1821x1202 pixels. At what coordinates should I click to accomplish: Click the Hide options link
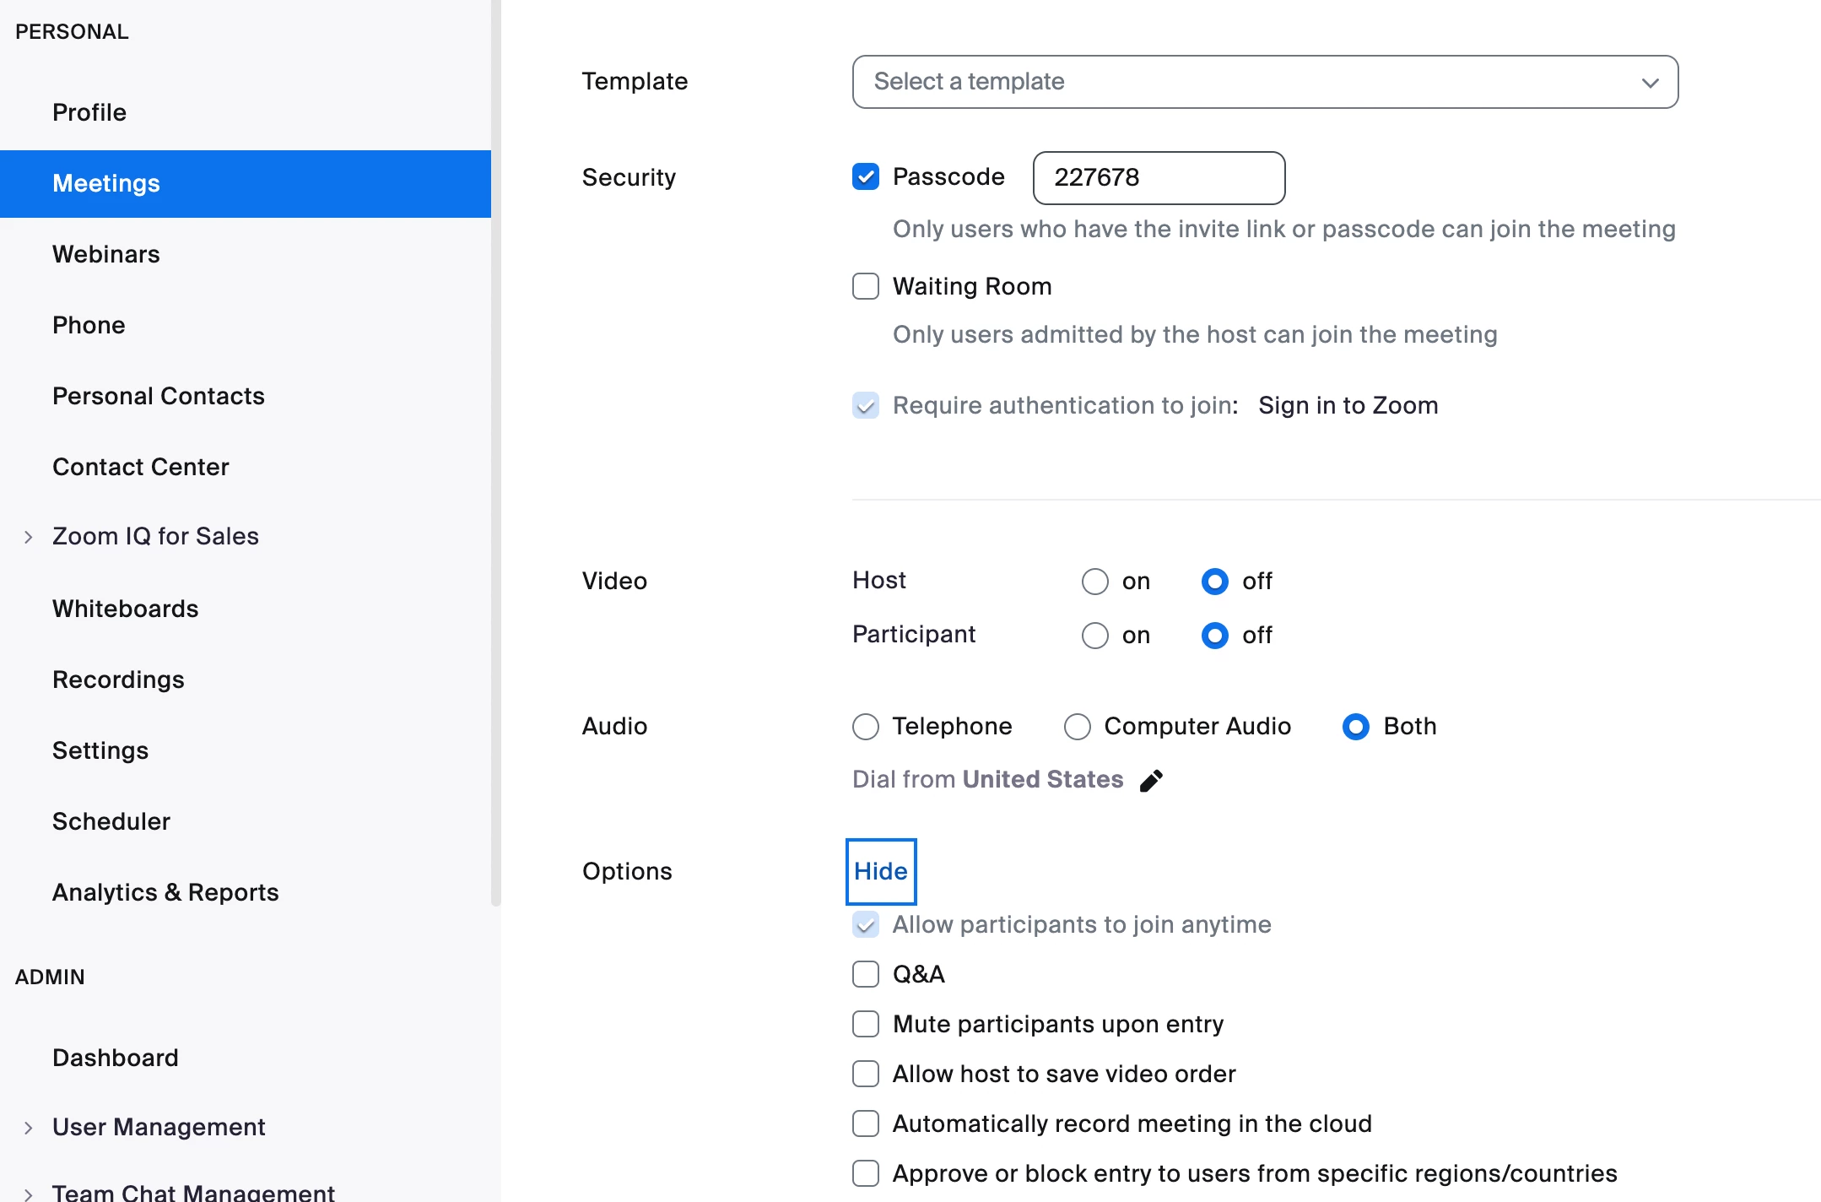click(881, 871)
